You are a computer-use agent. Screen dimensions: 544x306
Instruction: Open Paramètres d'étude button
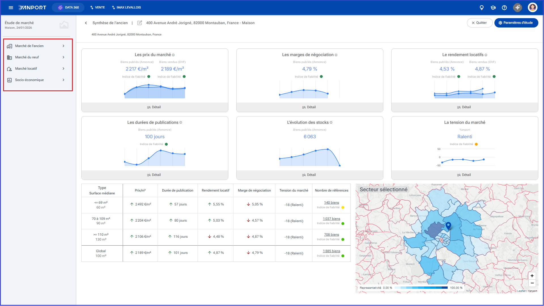pos(516,23)
